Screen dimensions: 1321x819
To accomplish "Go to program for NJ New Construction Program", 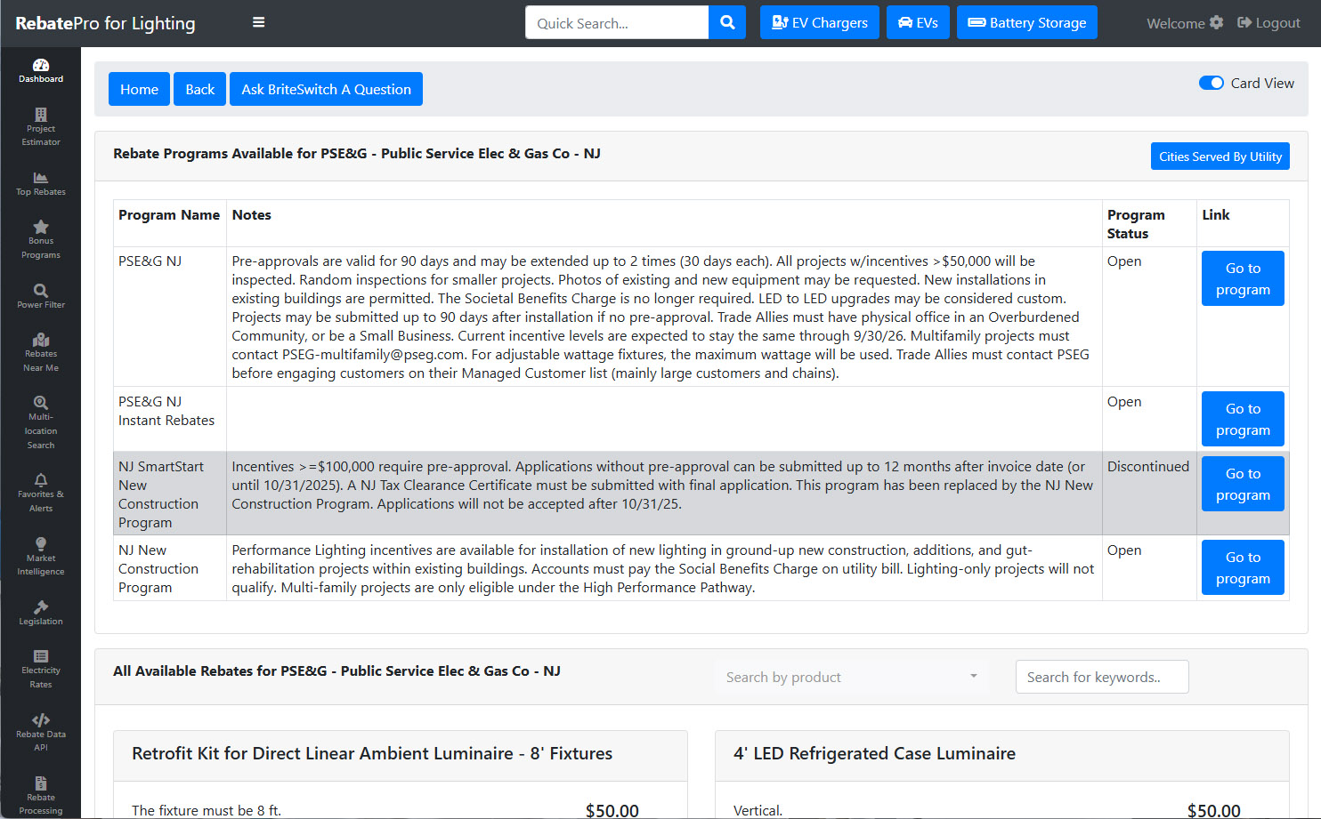I will point(1243,567).
